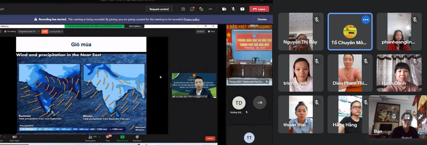This screenshot has width=427, height=145.
Task: Dismiss the recording notification banner
Action: coord(262,19)
